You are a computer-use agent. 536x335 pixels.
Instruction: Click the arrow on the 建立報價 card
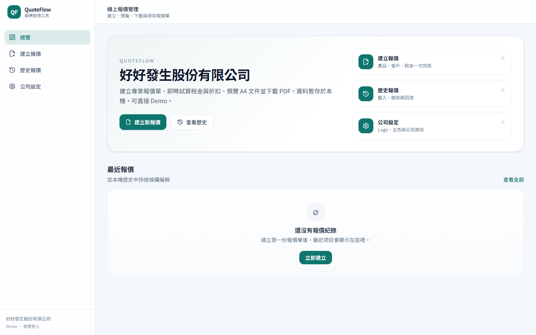click(502, 58)
